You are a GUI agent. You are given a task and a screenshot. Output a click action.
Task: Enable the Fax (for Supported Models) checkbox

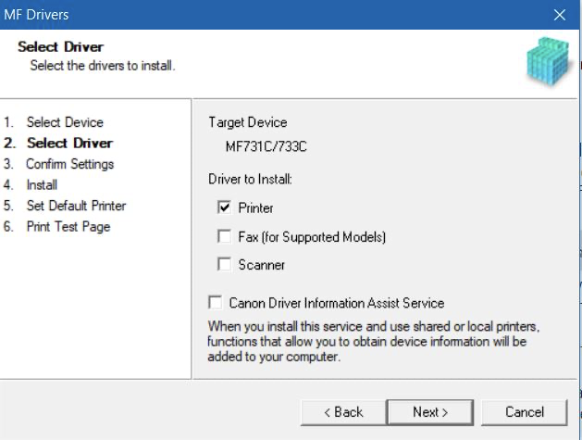click(x=224, y=236)
